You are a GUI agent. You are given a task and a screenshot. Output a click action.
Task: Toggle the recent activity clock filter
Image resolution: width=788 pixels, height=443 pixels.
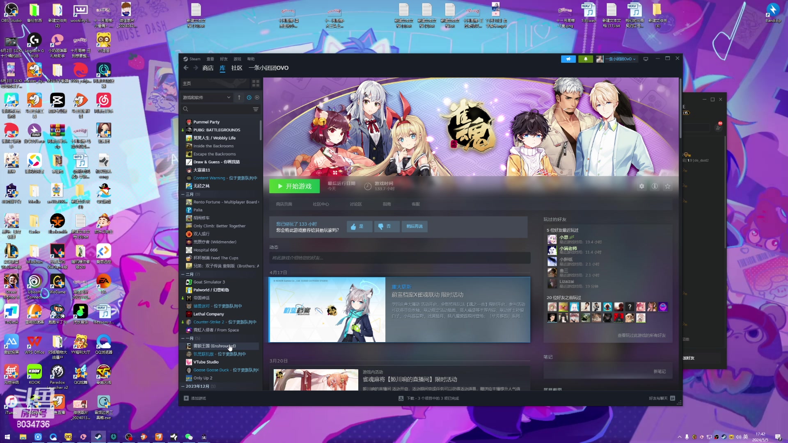click(x=249, y=98)
